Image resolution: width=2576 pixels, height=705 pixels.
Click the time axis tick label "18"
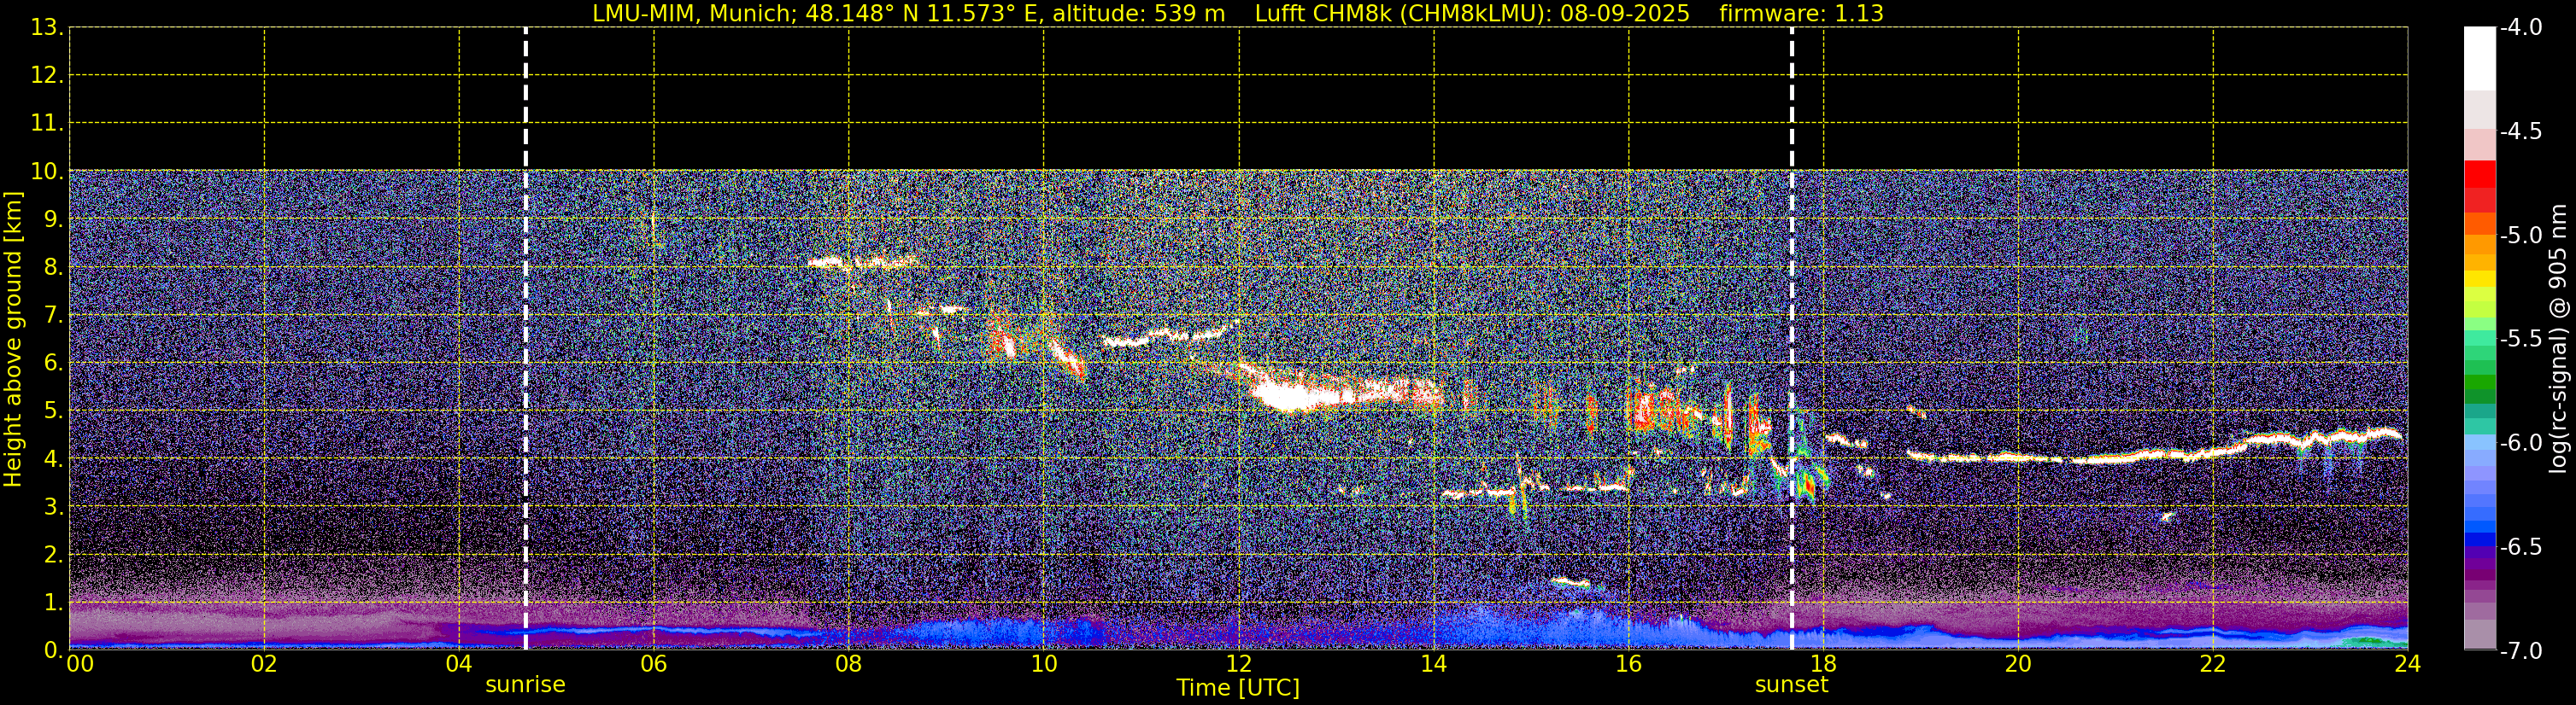click(1824, 664)
